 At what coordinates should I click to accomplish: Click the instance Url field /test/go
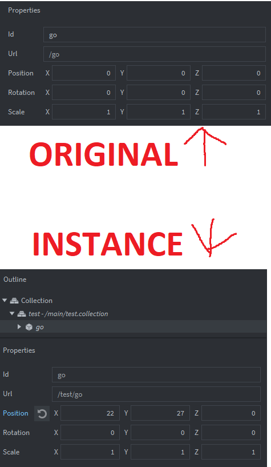[156, 394]
